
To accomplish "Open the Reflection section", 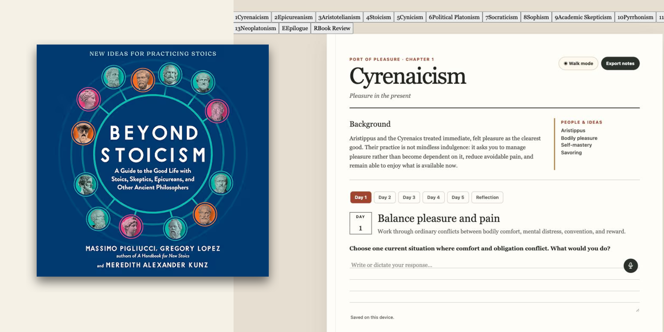I will [487, 197].
